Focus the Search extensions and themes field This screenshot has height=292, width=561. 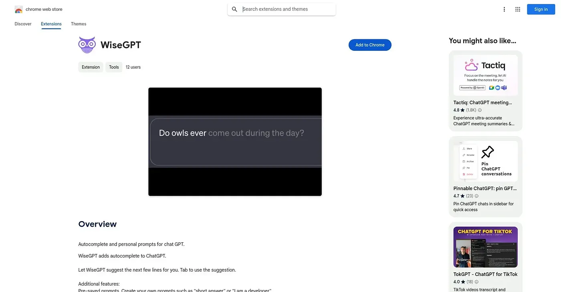pos(281,9)
